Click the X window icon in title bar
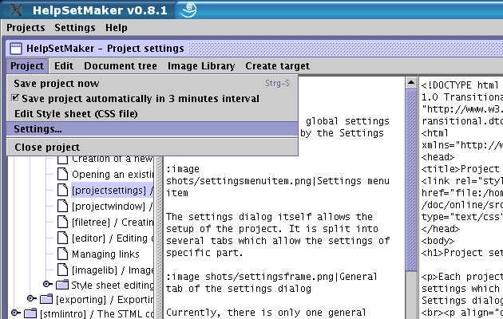This screenshot has height=319, width=503. point(16,10)
